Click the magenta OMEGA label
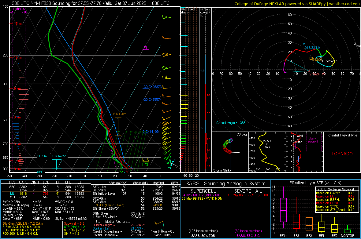Screen dimensions: 361x239 [x=19, y=9]
